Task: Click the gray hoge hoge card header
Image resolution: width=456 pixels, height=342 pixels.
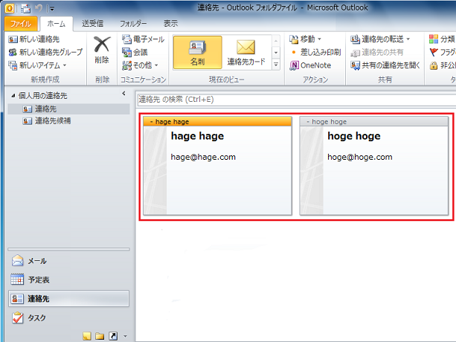Action: point(374,121)
